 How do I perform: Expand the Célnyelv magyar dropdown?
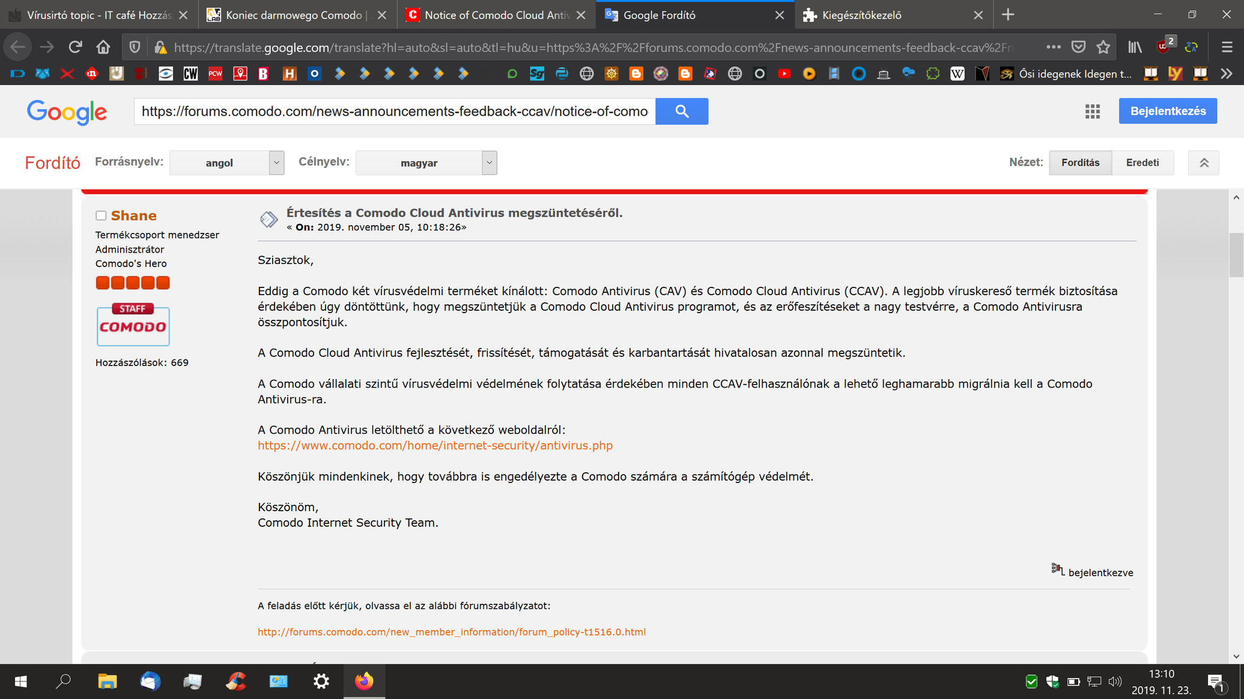click(426, 163)
